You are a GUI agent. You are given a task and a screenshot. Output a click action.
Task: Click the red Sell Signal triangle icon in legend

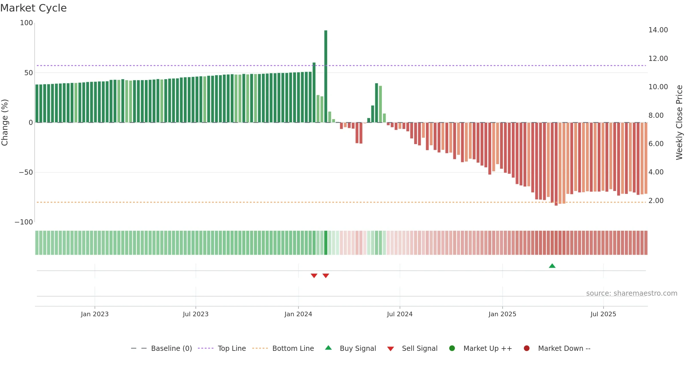(390, 349)
